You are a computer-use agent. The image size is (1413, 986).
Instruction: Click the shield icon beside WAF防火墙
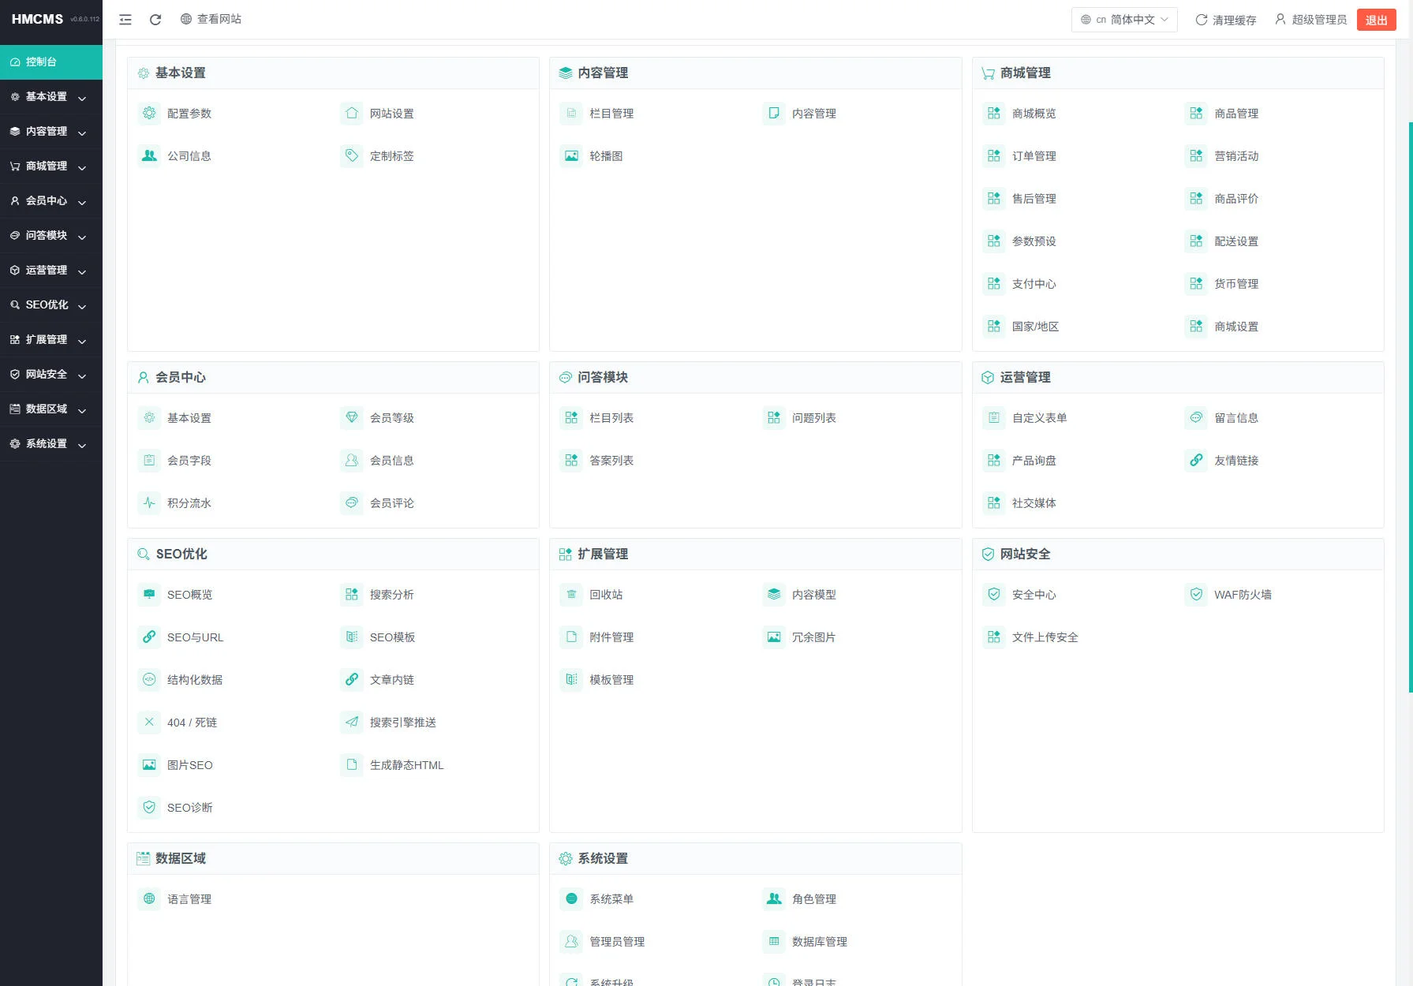point(1196,595)
